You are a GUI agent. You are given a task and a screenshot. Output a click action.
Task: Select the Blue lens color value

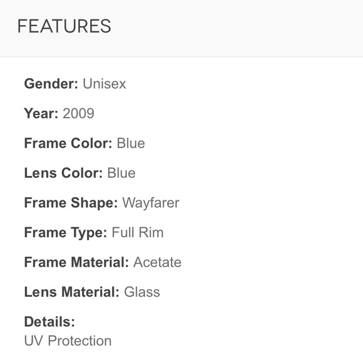[x=121, y=173]
